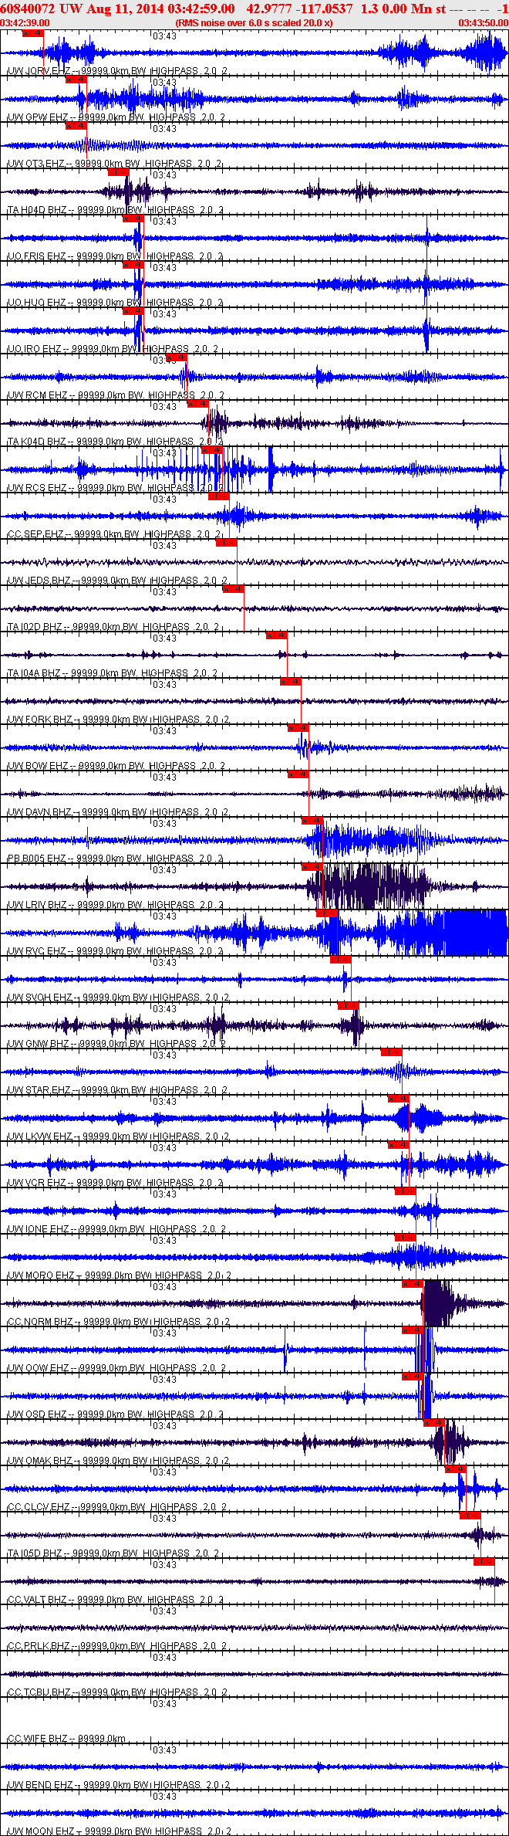Click the red pick marker on the LKVW trace
This screenshot has width=509, height=1836.
click(398, 1099)
